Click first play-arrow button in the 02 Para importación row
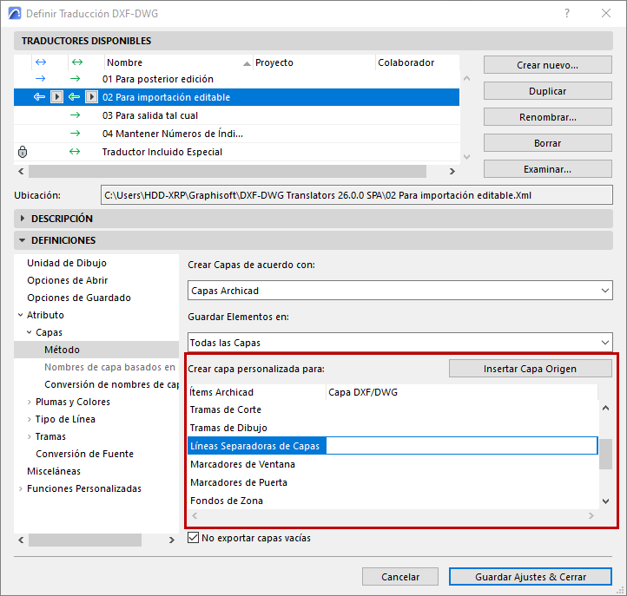 pyautogui.click(x=56, y=96)
